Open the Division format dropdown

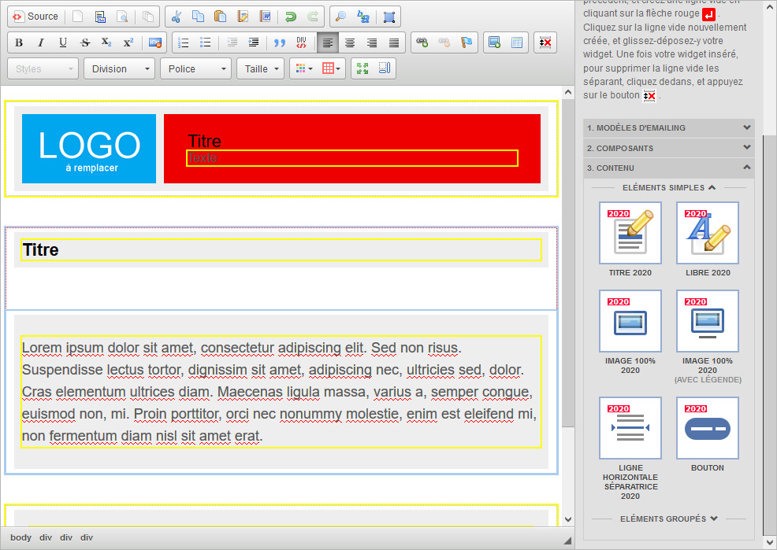pos(119,69)
